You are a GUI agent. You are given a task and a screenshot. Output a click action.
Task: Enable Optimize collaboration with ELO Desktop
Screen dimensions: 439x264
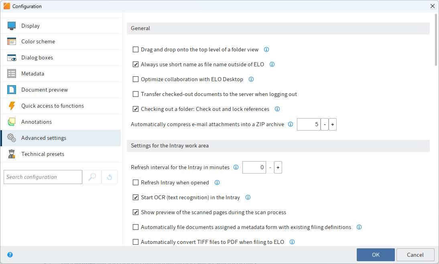[135, 79]
